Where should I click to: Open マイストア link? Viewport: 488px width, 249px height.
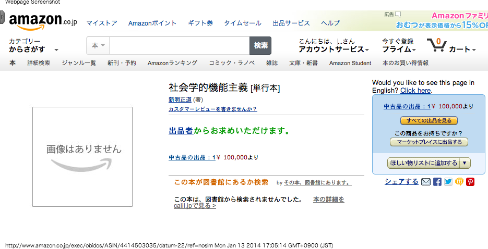coord(102,23)
